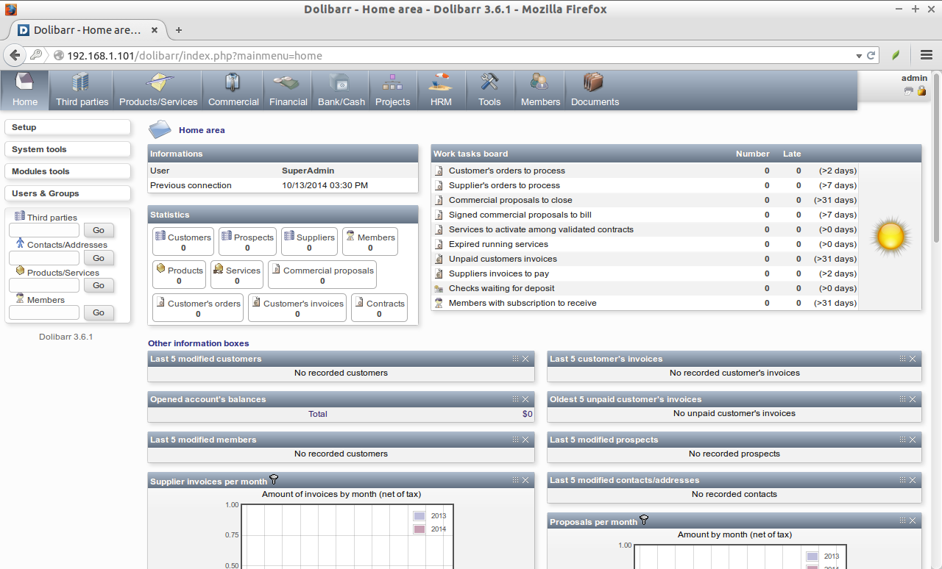Open Checks waiting for deposit link
This screenshot has height=569, width=942.
coord(501,288)
